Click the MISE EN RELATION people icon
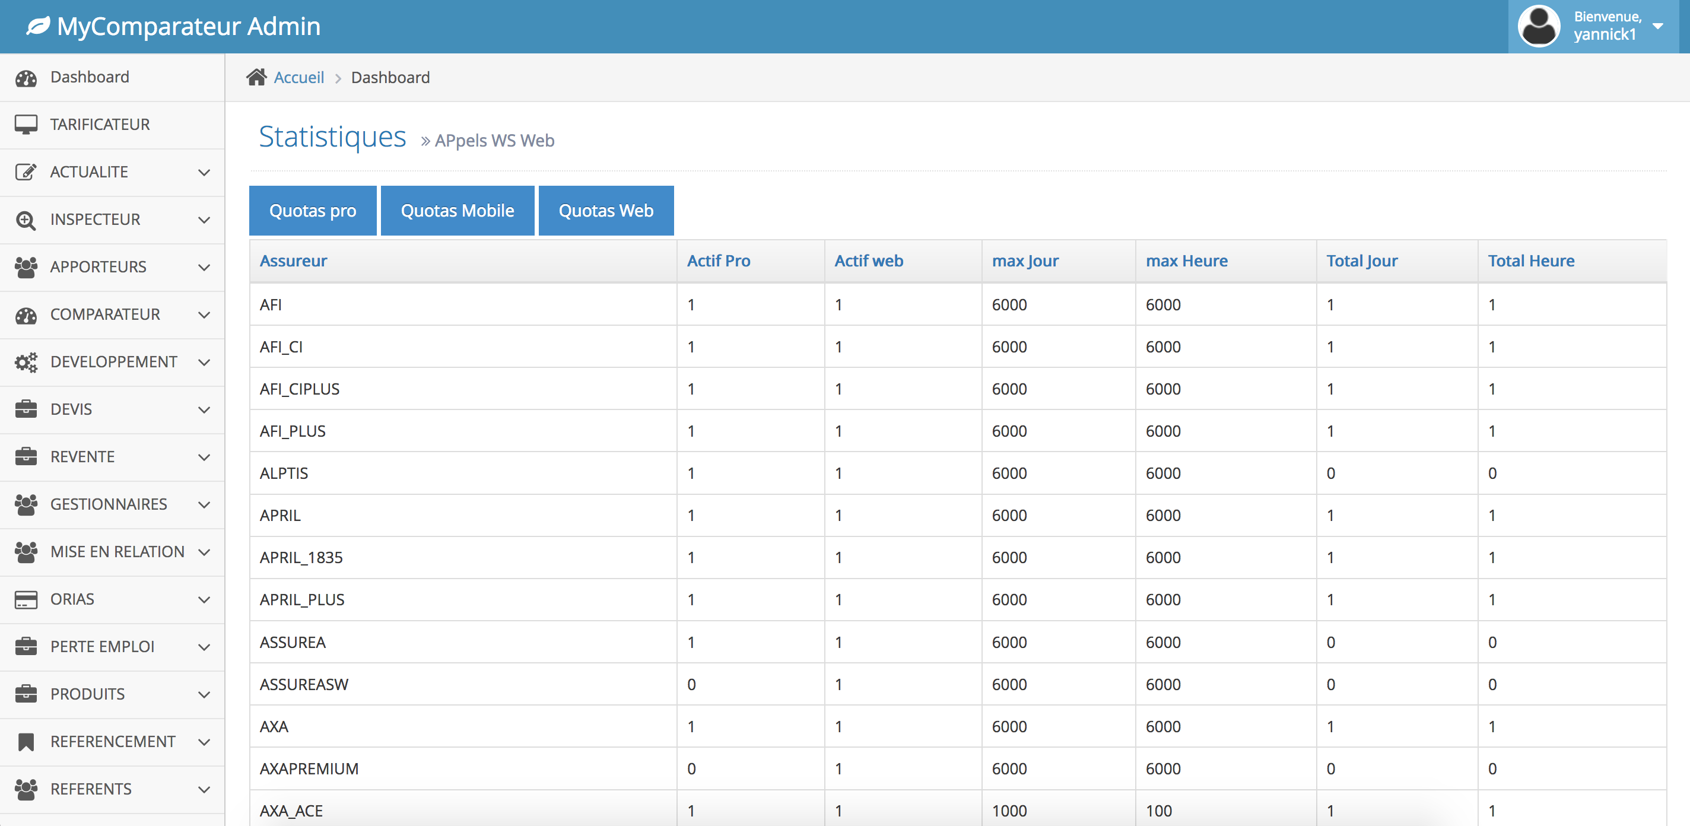The image size is (1690, 826). click(x=26, y=552)
